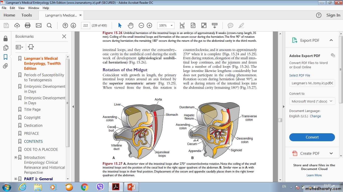343x192 pixels.
Task: Click the Zoom in plus icon
Action: 149,25
